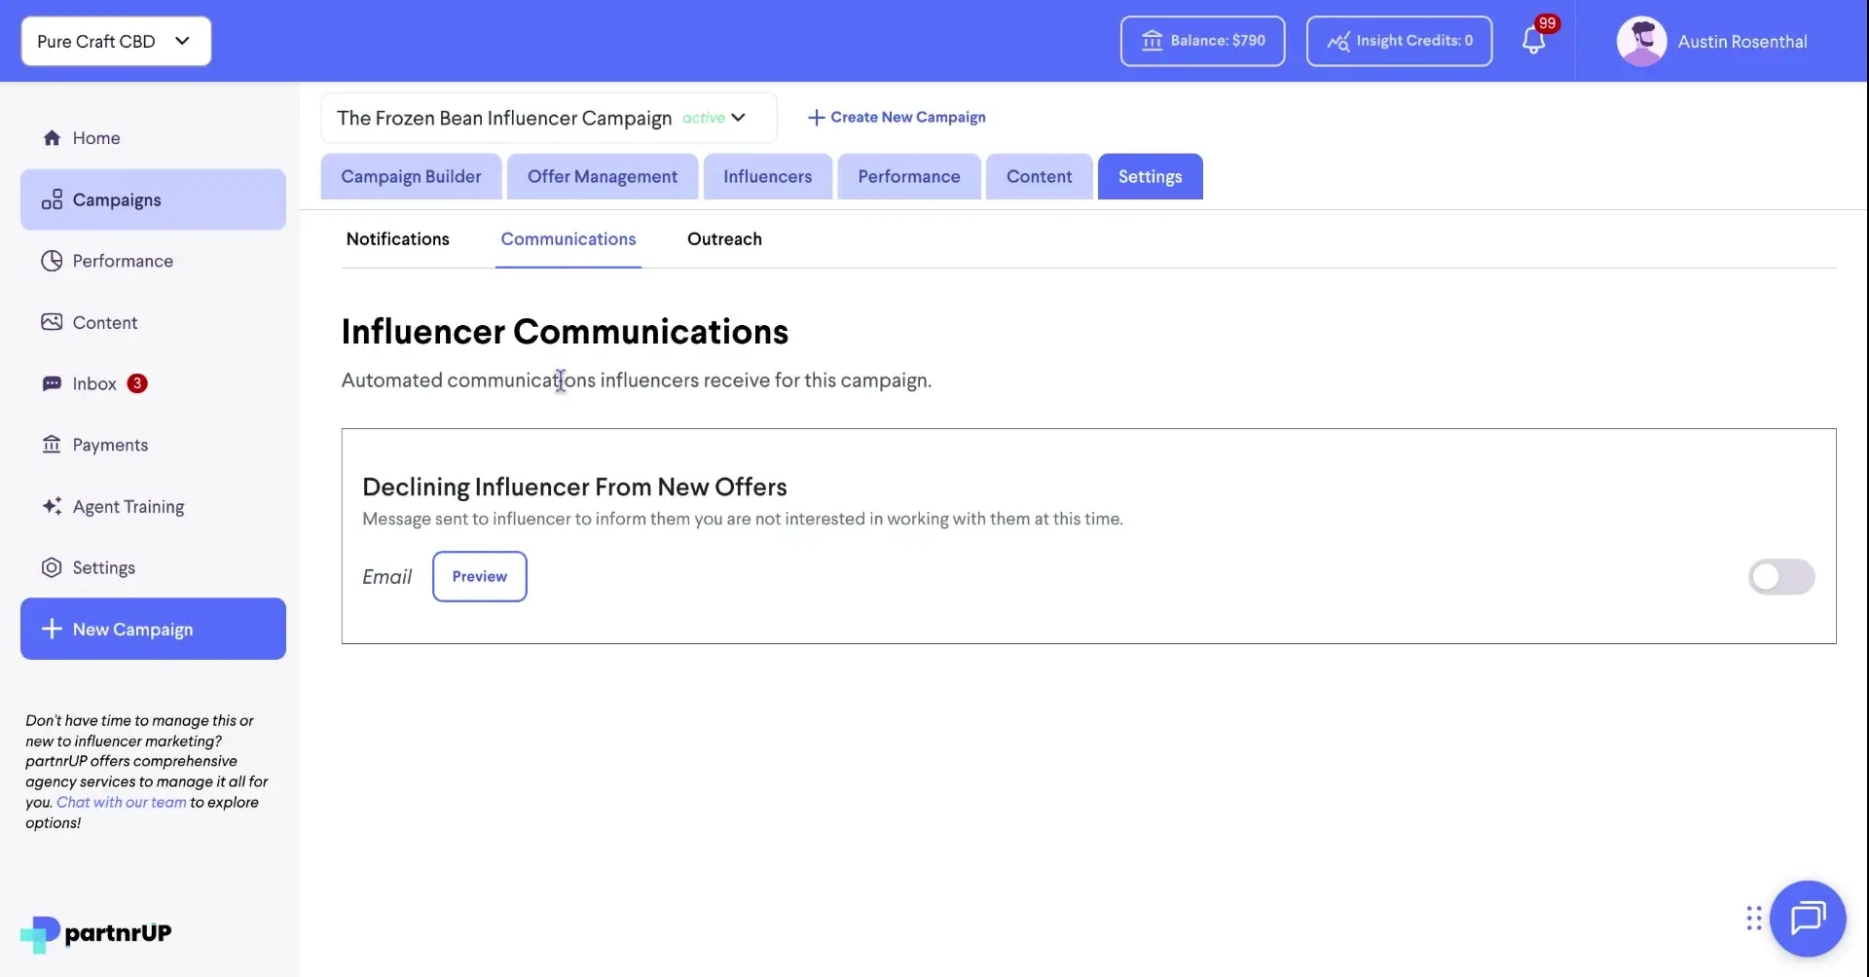
Task: Enable the Declining Influencer email toggle
Action: coord(1781,576)
